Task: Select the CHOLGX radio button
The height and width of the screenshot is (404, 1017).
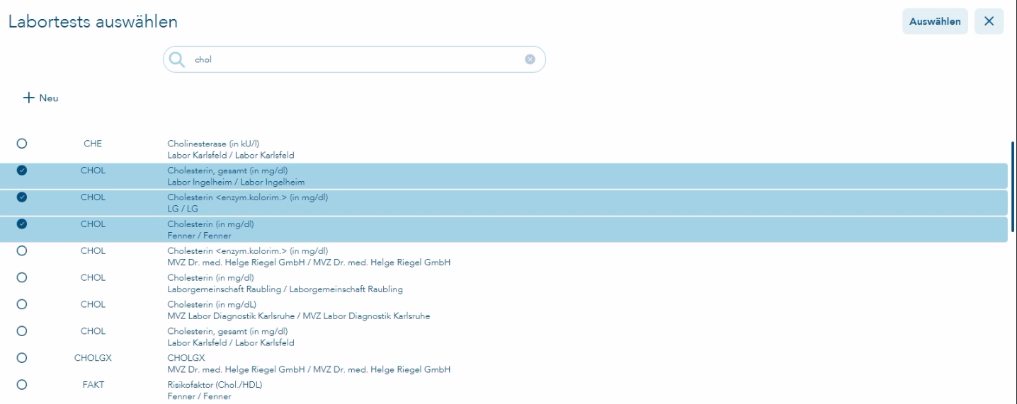Action: [x=22, y=359]
